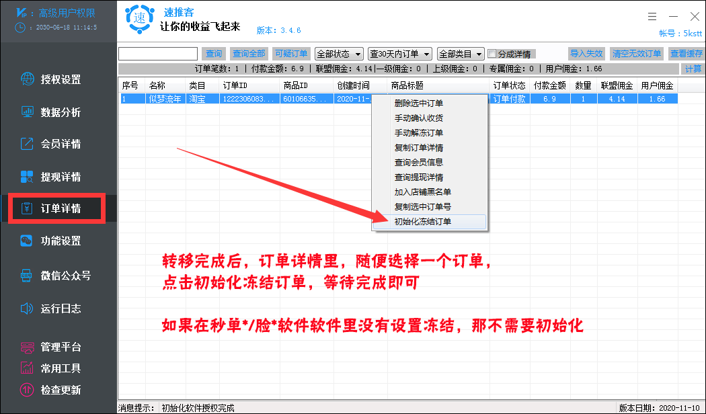Screen dimensions: 706x414
Task: Click the 订单付款 status cell
Action: pyautogui.click(x=509, y=99)
